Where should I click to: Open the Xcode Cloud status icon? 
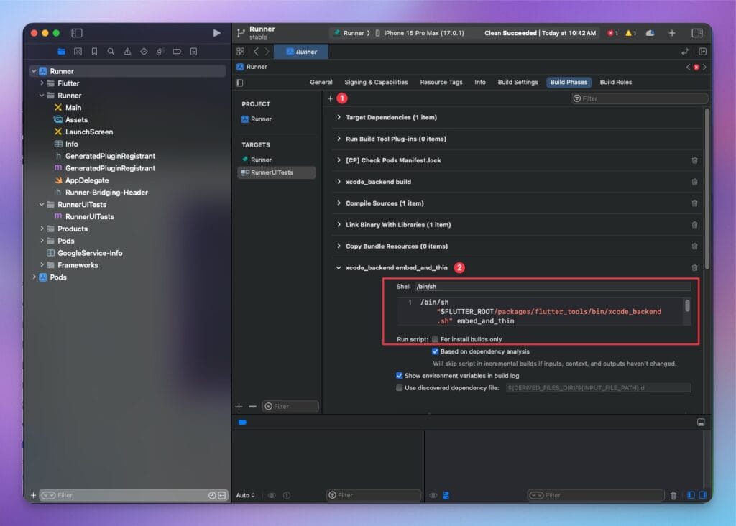[650, 33]
